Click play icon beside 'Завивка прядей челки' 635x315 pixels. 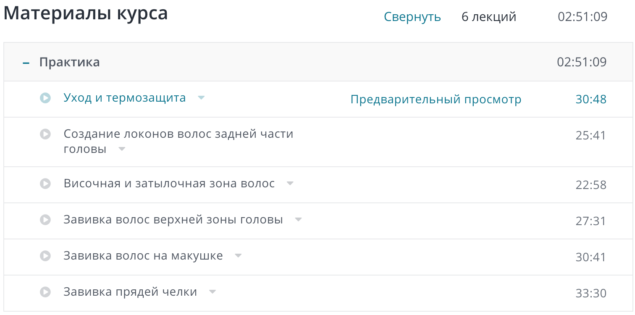[x=45, y=292]
